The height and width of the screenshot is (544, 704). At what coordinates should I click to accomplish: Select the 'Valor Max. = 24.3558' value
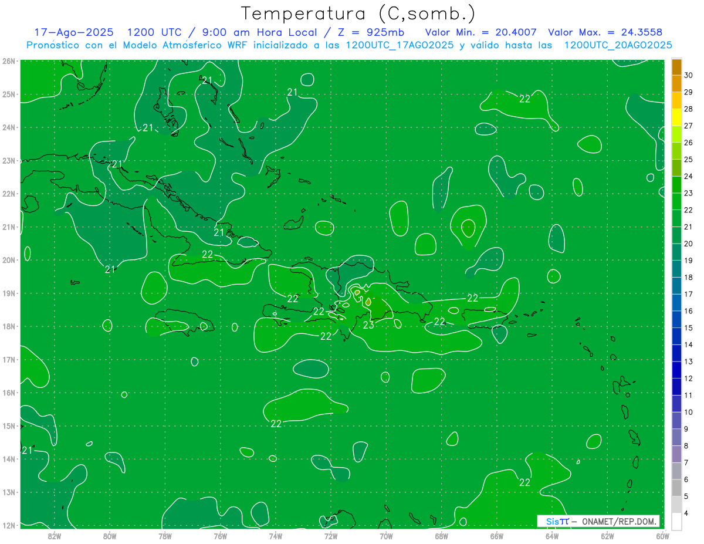(605, 32)
